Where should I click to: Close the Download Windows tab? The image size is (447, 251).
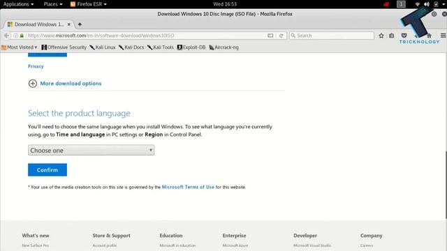point(69,24)
